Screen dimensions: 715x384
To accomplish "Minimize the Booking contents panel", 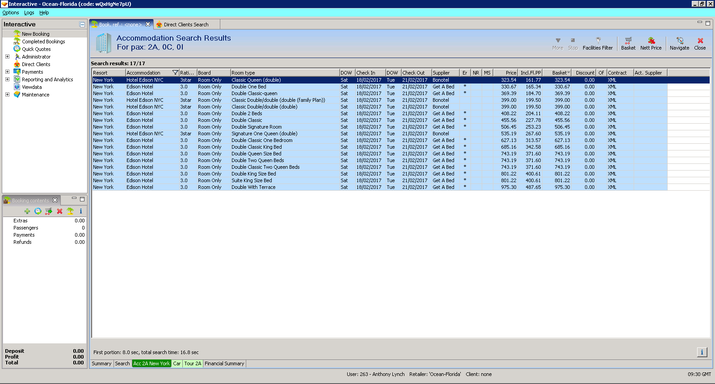I will [74, 198].
